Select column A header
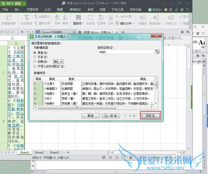The image size is (208, 174). click(16, 43)
